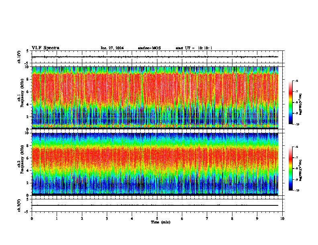
Task: Click the ch.1 frequency tick label "6"
Action: point(28,92)
